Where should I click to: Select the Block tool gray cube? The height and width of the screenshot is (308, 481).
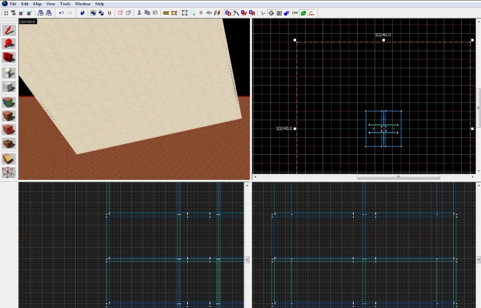[9, 86]
